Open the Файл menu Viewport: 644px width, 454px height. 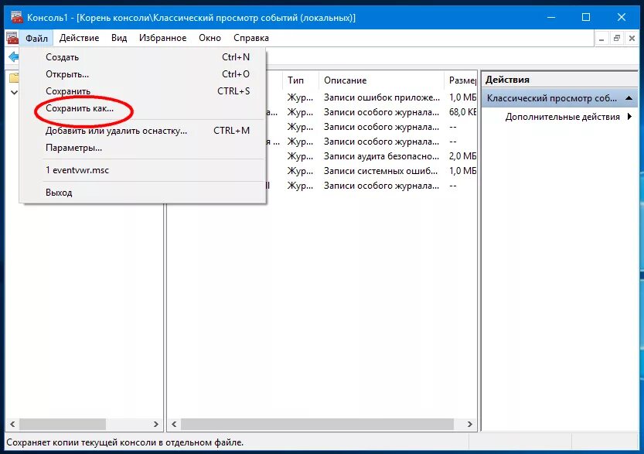pyautogui.click(x=36, y=38)
